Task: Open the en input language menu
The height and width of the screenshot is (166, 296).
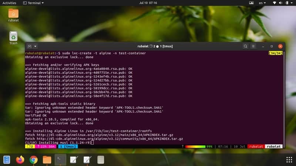Action: tap(262, 3)
